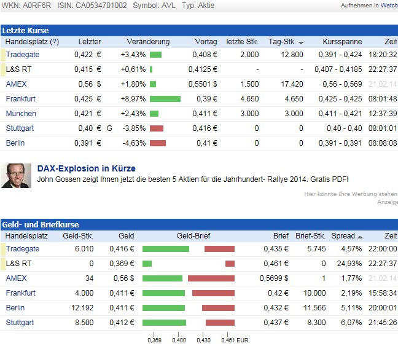
Task: Select Frankfurt Kursspanne 0,425 - 0,425
Action: pyautogui.click(x=340, y=99)
